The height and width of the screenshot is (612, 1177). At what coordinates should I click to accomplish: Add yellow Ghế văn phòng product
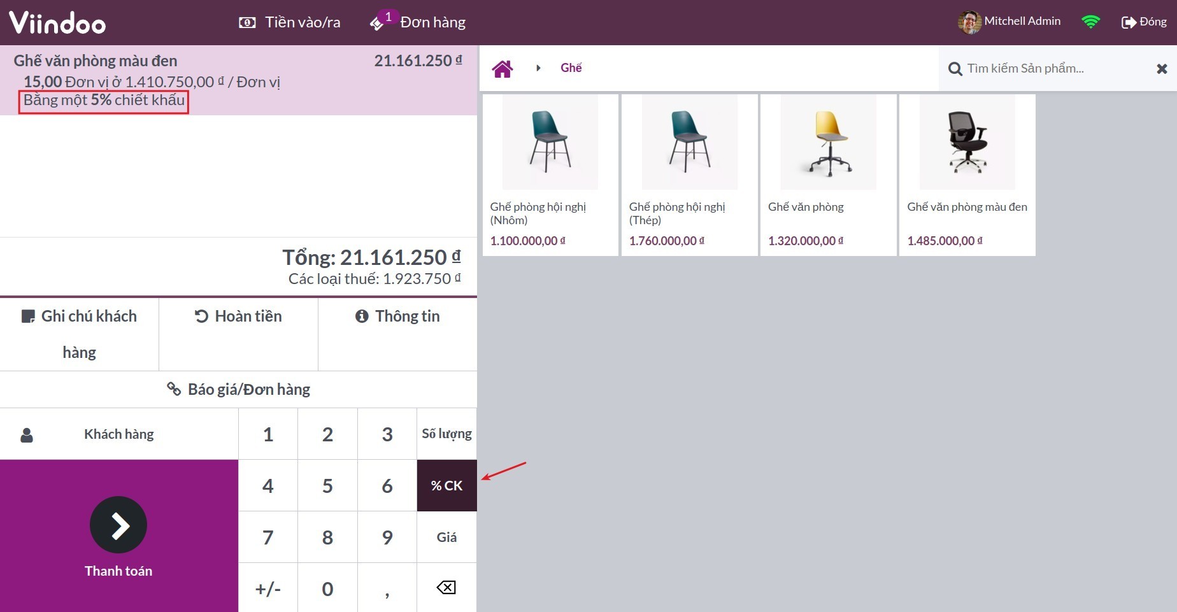pyautogui.click(x=829, y=175)
